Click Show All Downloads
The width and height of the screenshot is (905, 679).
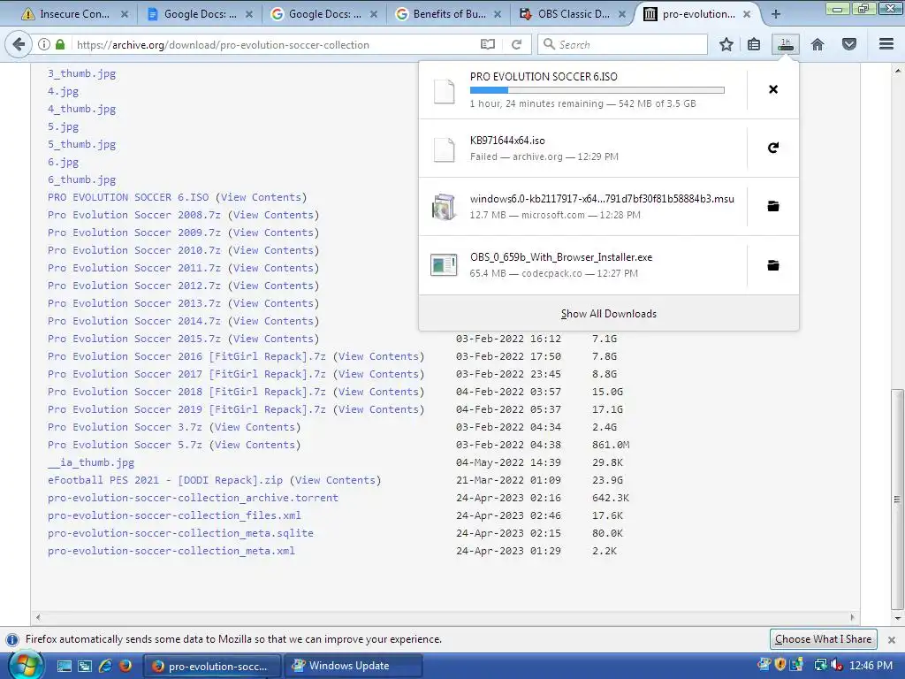click(609, 314)
